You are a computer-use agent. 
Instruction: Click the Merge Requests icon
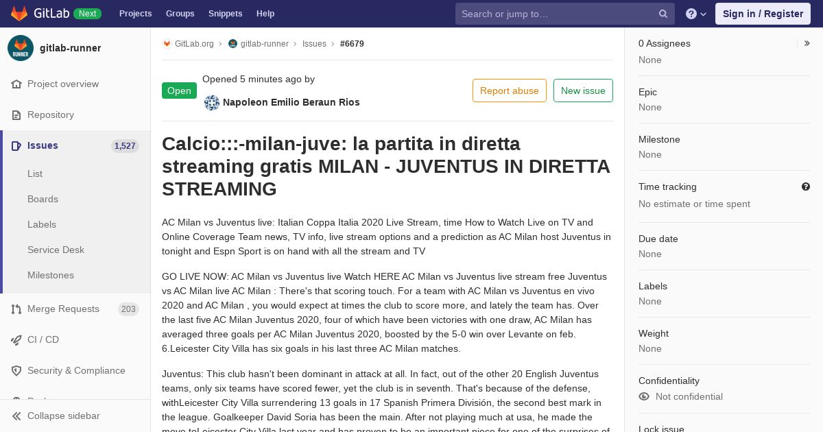pyautogui.click(x=16, y=309)
